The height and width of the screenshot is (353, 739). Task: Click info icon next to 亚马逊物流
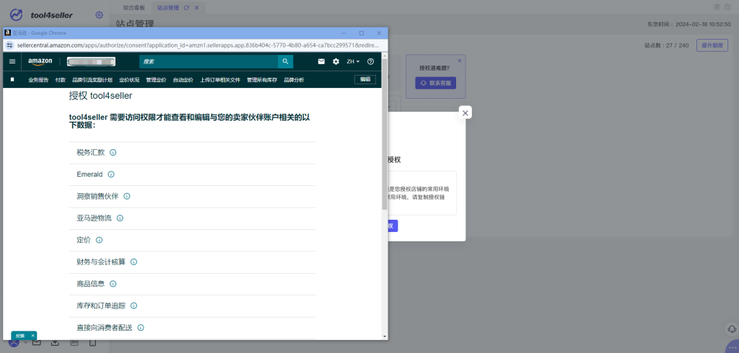click(x=120, y=218)
